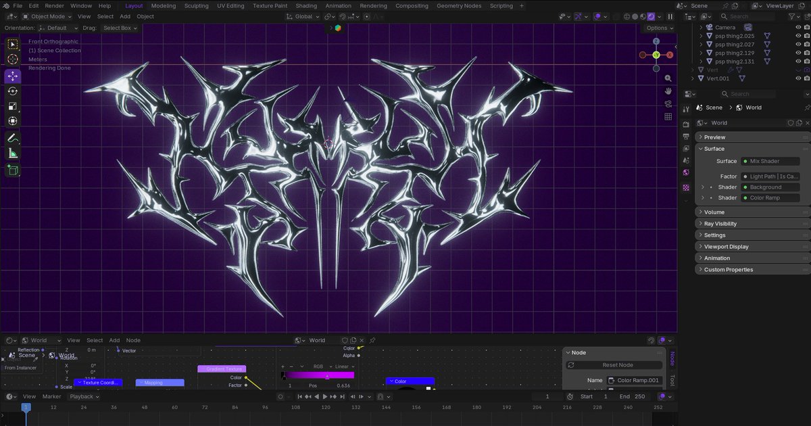This screenshot has width=811, height=426.
Task: Open the Blender logo menu
Action: pos(7,5)
